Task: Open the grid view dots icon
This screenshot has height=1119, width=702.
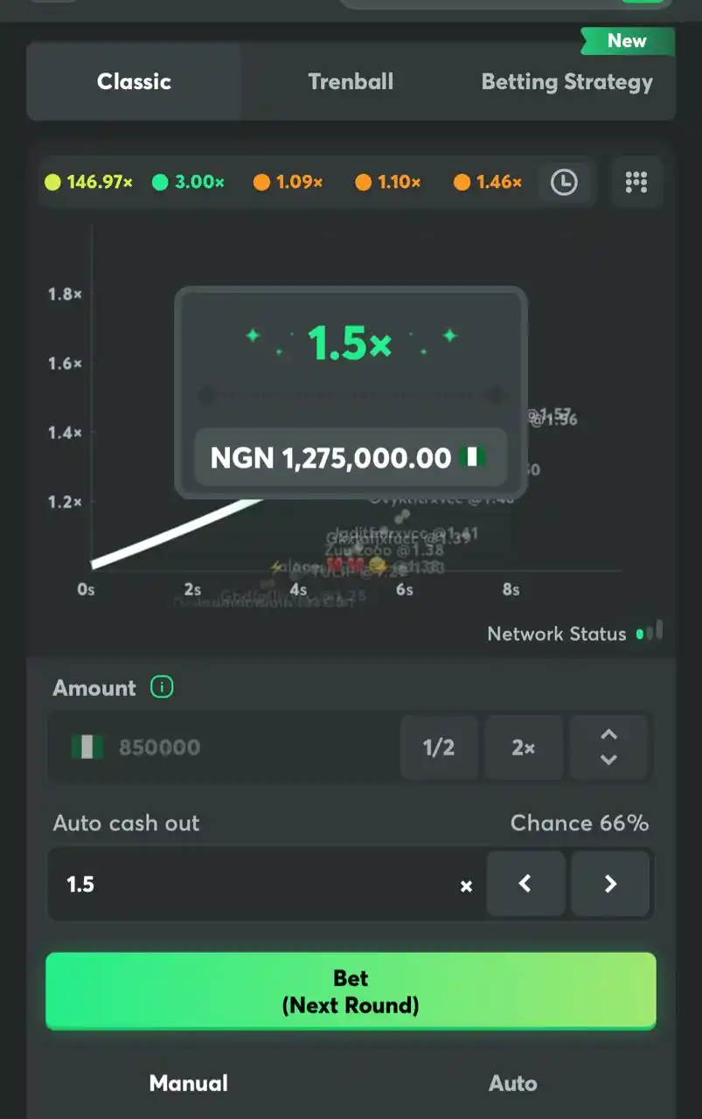Action: tap(636, 182)
